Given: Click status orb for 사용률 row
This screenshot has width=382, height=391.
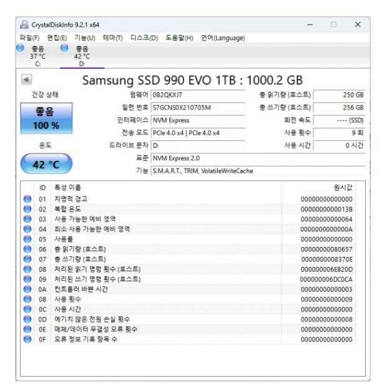Looking at the screenshot, I should tap(27, 239).
